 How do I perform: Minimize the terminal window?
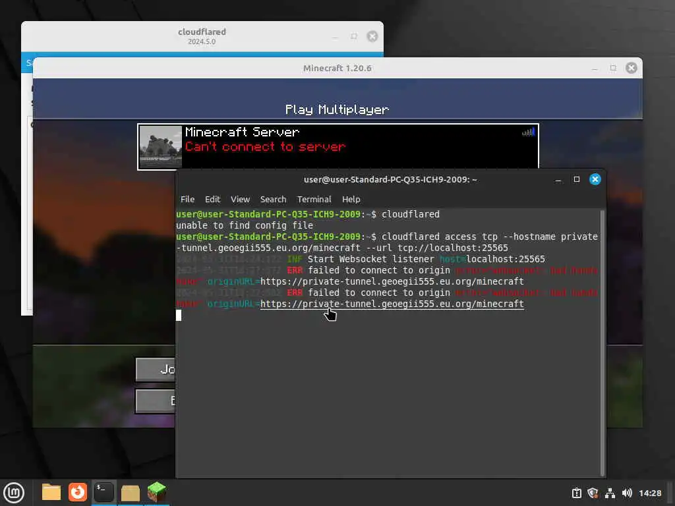tap(558, 180)
